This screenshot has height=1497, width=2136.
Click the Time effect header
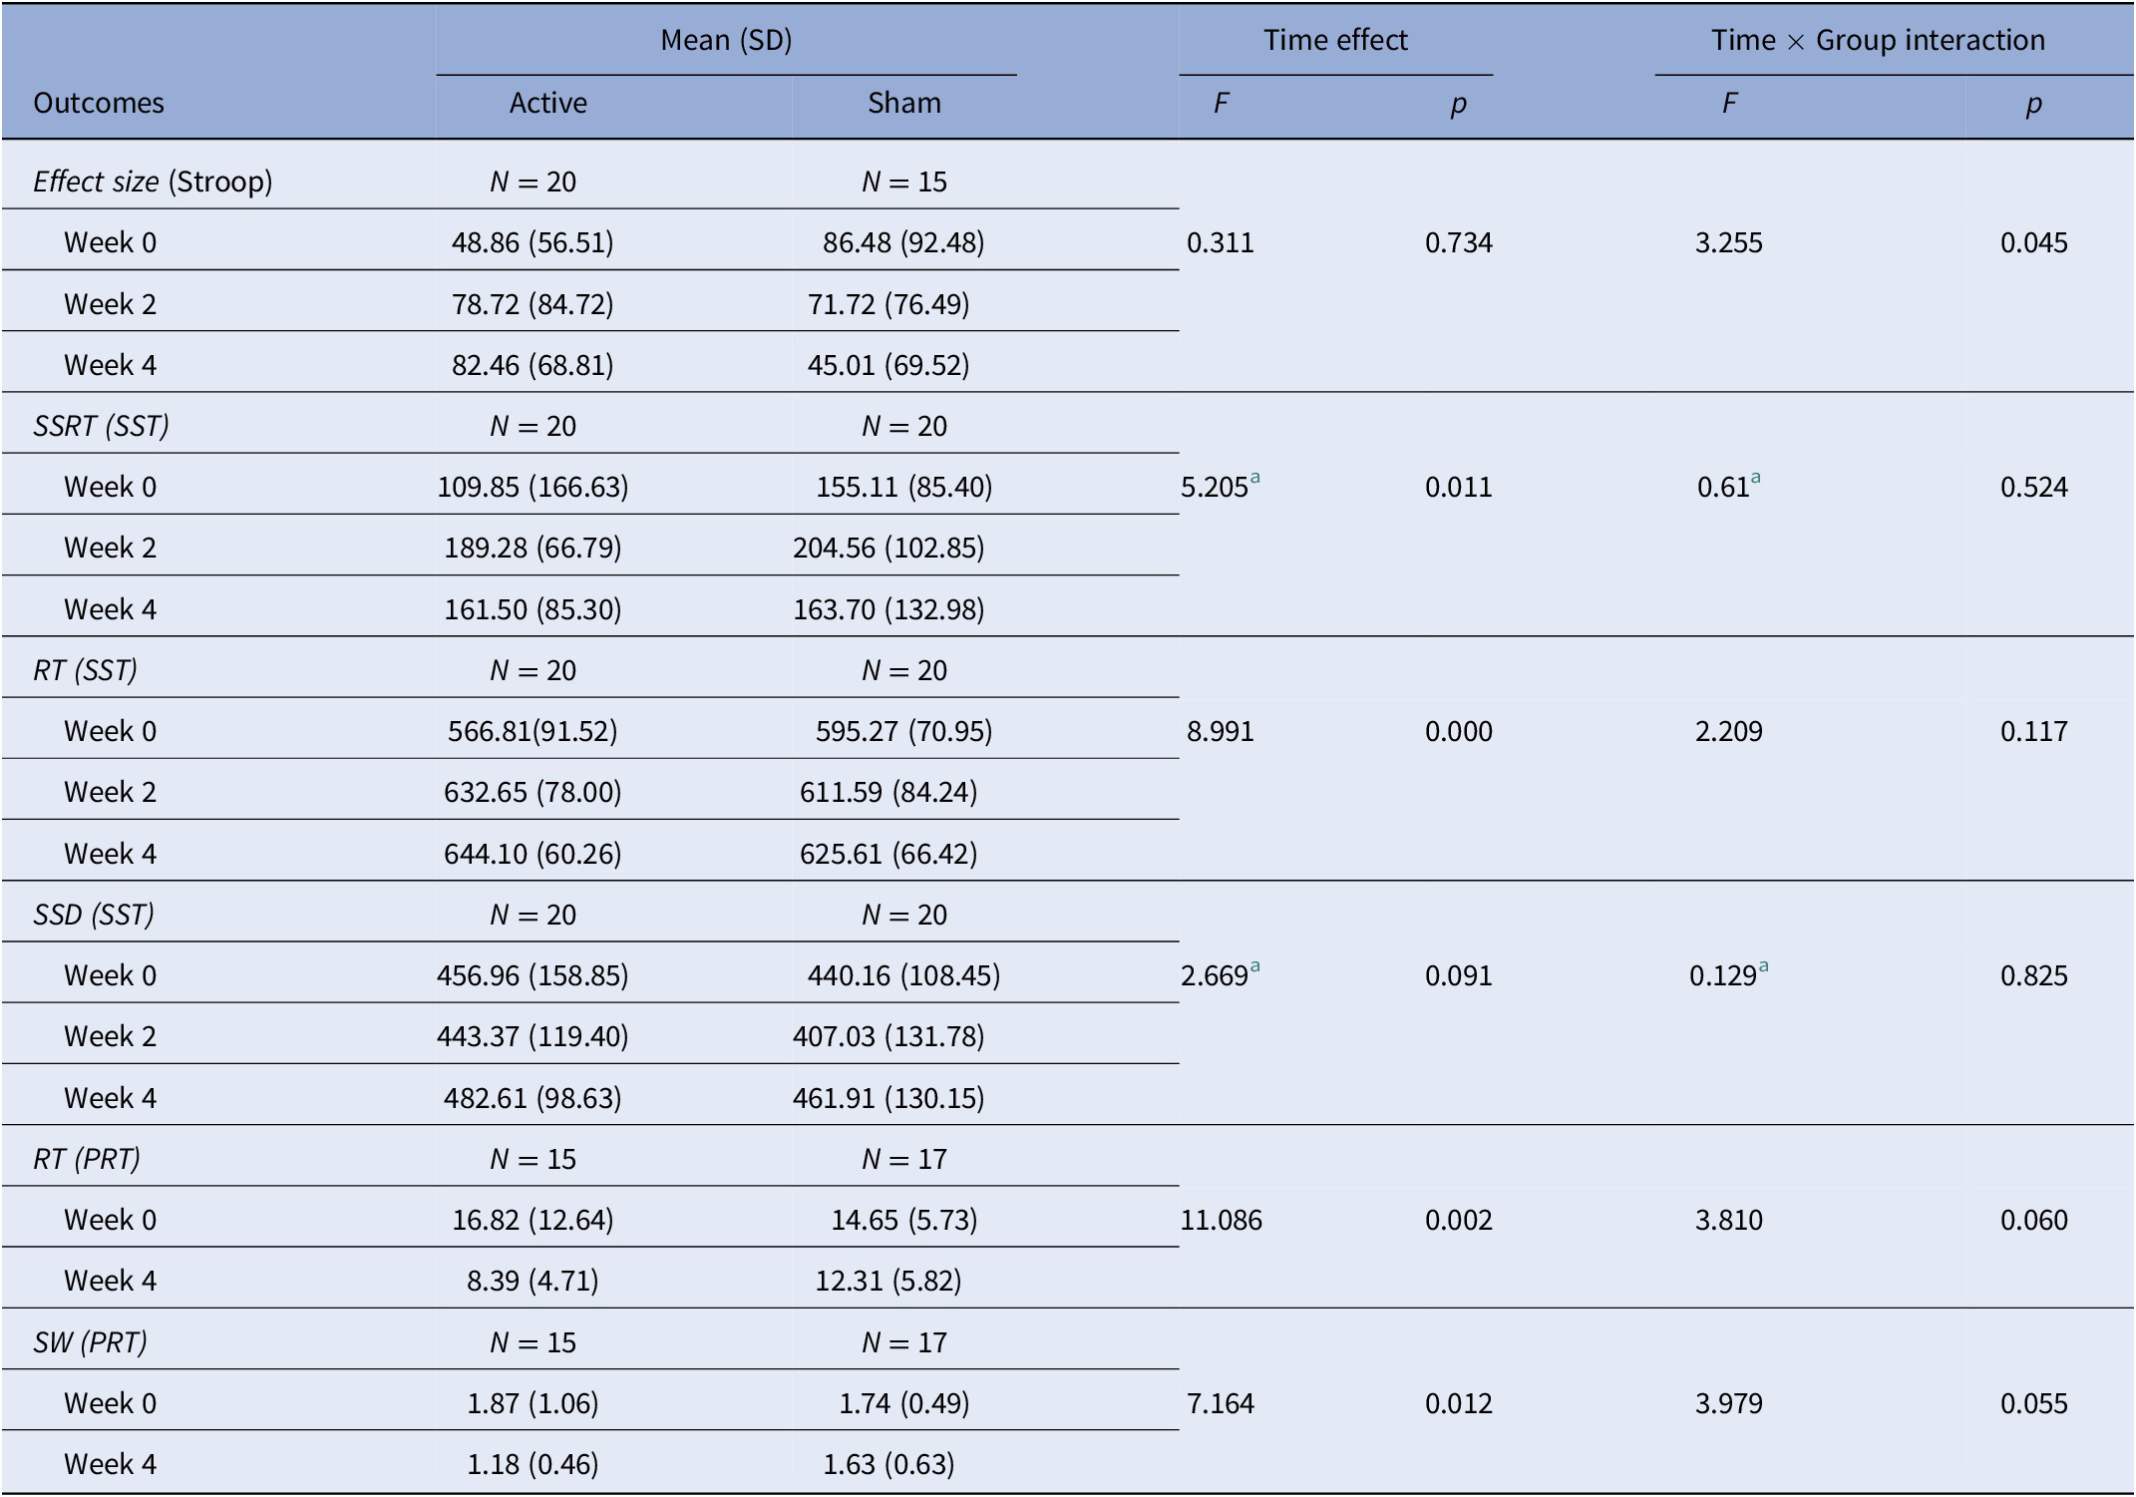[1335, 40]
